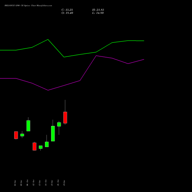Select the 16 Oct date label
The image size is (192, 192).
click(58, 183)
